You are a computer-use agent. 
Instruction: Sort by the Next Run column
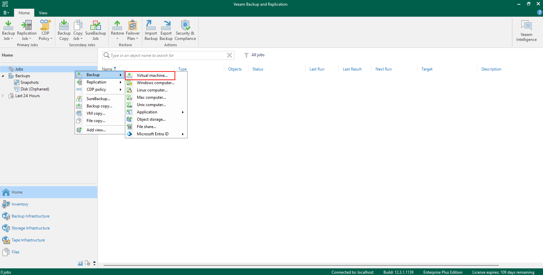click(x=383, y=69)
